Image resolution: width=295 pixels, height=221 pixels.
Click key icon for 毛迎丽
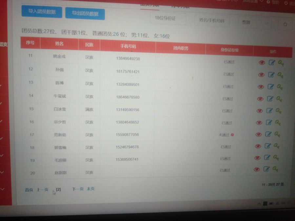tap(276, 157)
